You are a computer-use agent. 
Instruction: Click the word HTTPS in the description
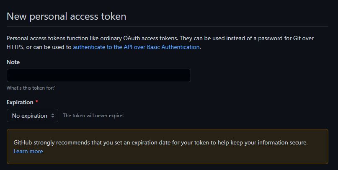[15, 47]
